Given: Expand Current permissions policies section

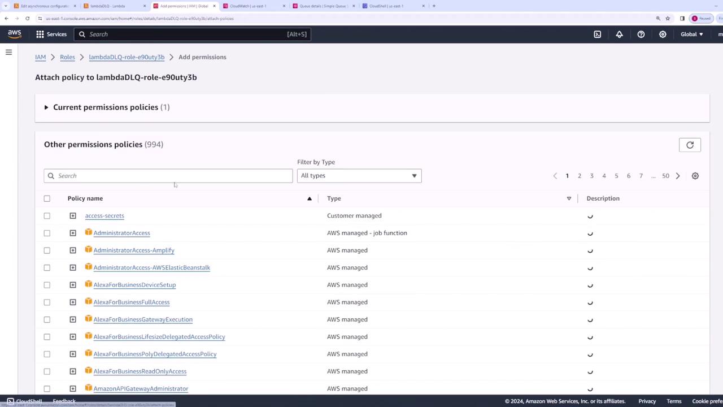Looking at the screenshot, I should [x=46, y=107].
